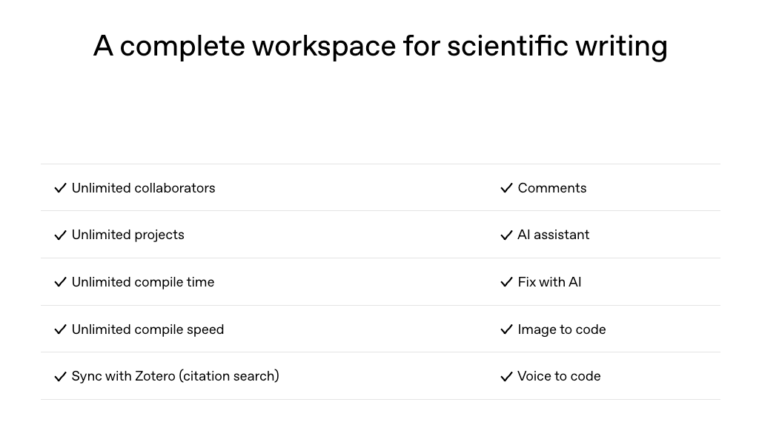Click the Unlimited compile time label
The width and height of the screenshot is (759, 442).
pos(143,282)
